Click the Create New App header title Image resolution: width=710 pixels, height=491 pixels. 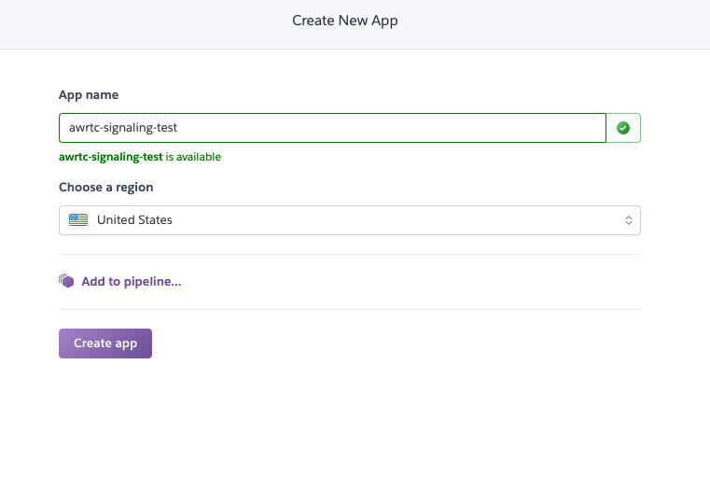(x=345, y=21)
